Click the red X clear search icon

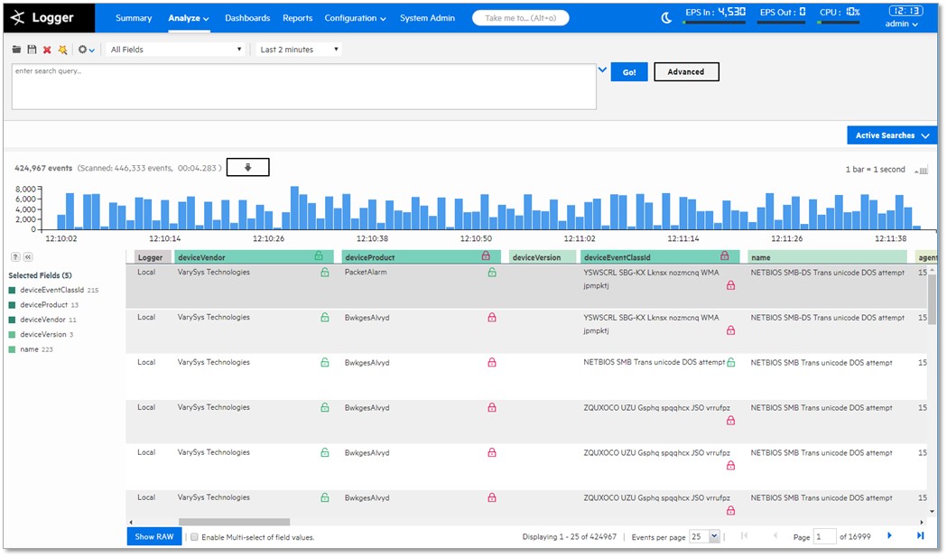[47, 50]
